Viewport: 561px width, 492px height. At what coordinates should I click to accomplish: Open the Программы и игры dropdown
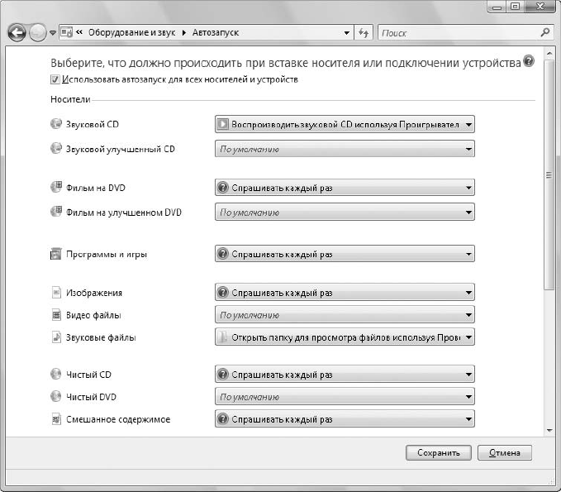pyautogui.click(x=345, y=254)
